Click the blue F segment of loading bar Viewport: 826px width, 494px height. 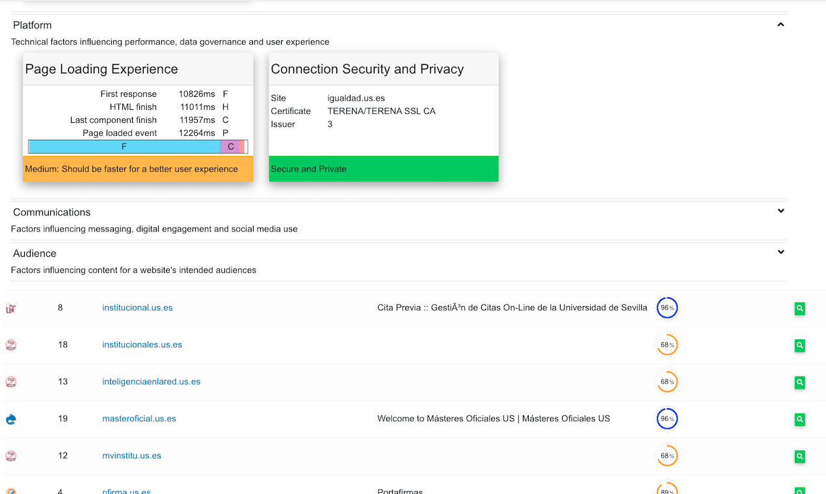(124, 147)
